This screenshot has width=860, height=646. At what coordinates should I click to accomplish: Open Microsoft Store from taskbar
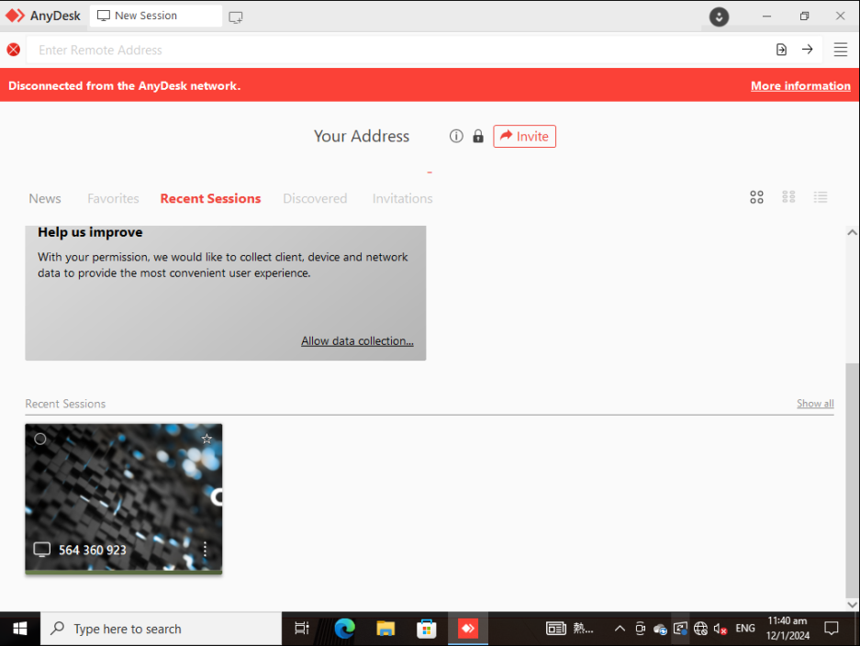(x=426, y=629)
